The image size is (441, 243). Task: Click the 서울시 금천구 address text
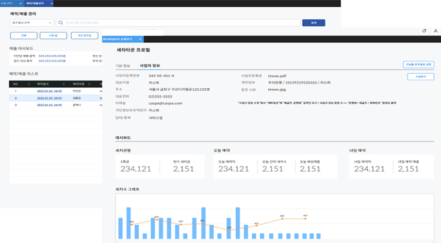tap(179, 89)
